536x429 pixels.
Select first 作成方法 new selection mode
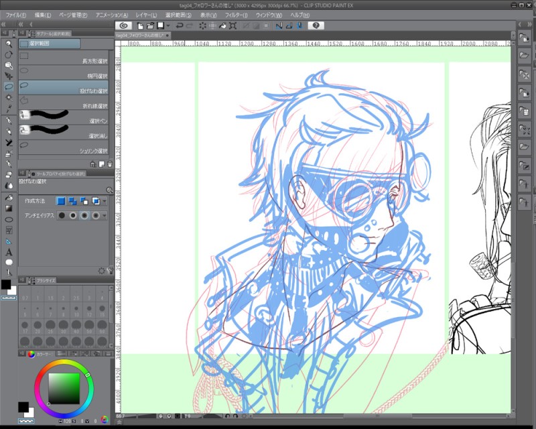61,200
